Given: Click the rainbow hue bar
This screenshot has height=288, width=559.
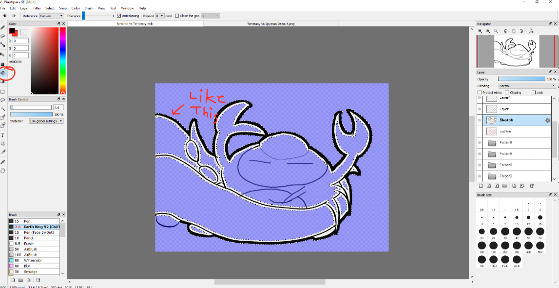Looking at the screenshot, I should click(62, 60).
